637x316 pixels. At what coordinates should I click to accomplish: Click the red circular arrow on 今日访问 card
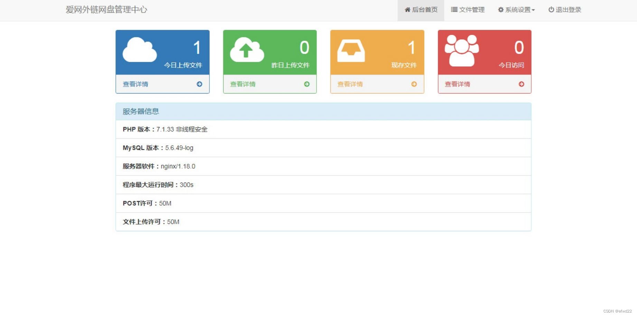pyautogui.click(x=521, y=84)
